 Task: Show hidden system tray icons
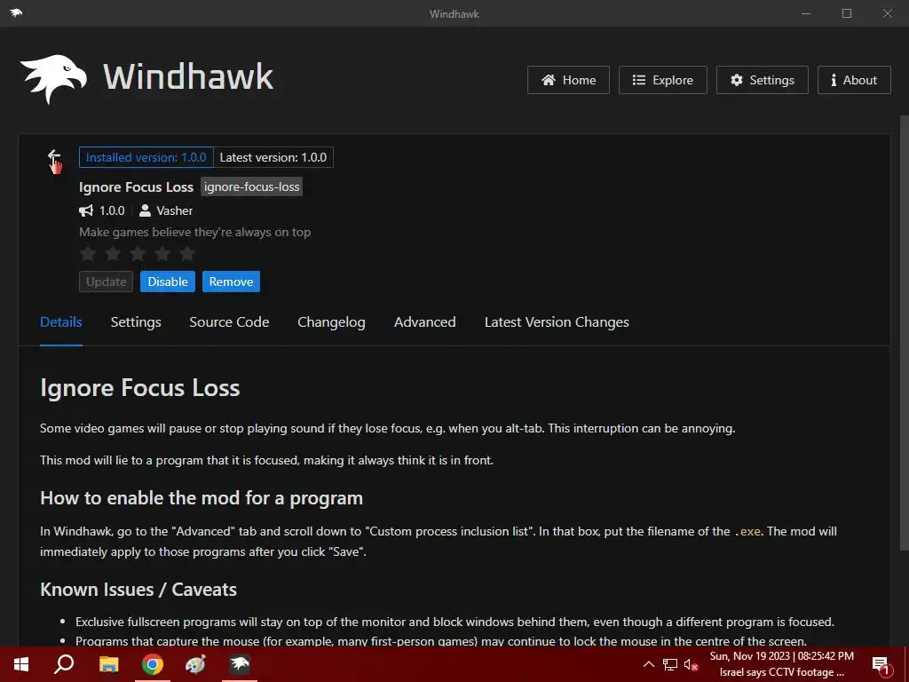[x=649, y=664]
